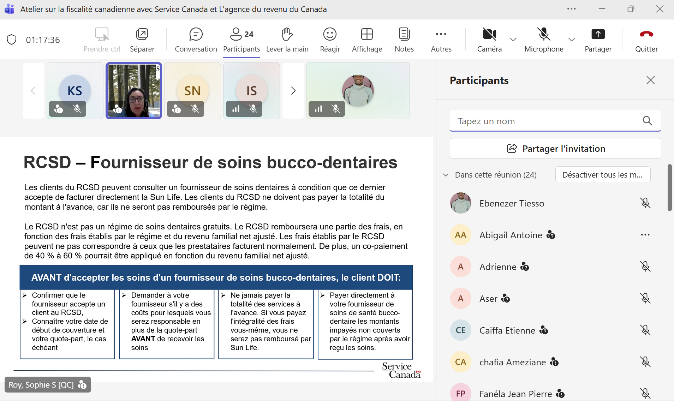Open more options for Abigail Antoine
Screen dimensions: 674x401
645,235
